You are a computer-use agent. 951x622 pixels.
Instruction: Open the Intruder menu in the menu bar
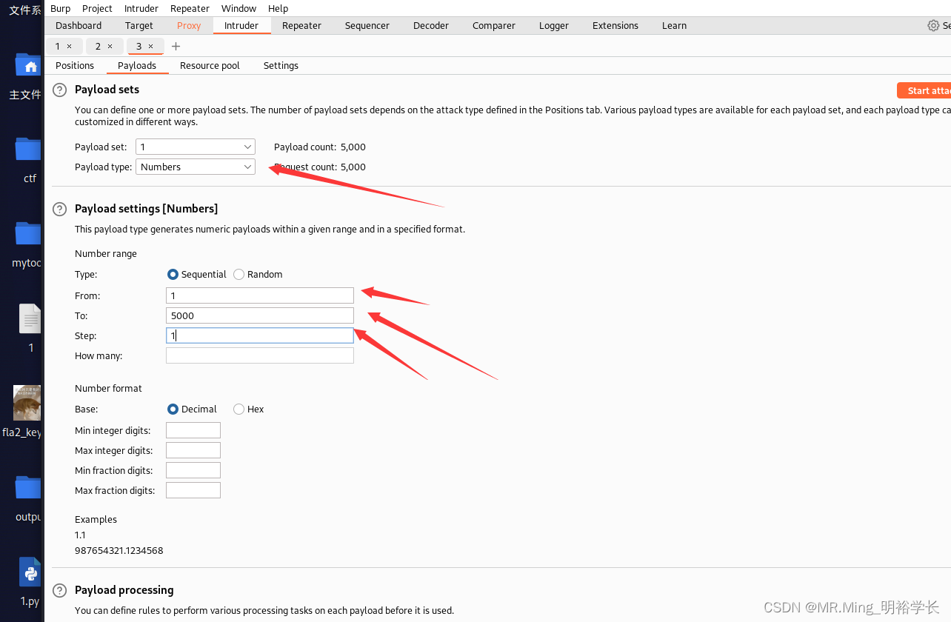[x=141, y=8]
